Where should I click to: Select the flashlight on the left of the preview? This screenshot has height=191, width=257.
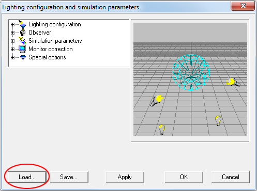(x=156, y=100)
